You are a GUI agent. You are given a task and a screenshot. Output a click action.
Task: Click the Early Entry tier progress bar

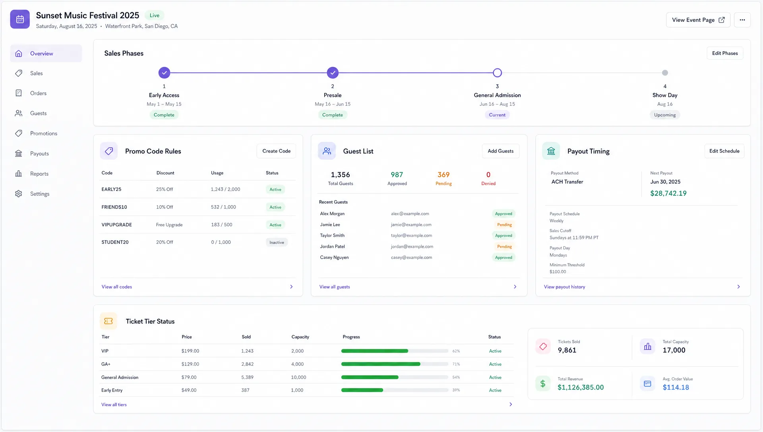click(395, 390)
